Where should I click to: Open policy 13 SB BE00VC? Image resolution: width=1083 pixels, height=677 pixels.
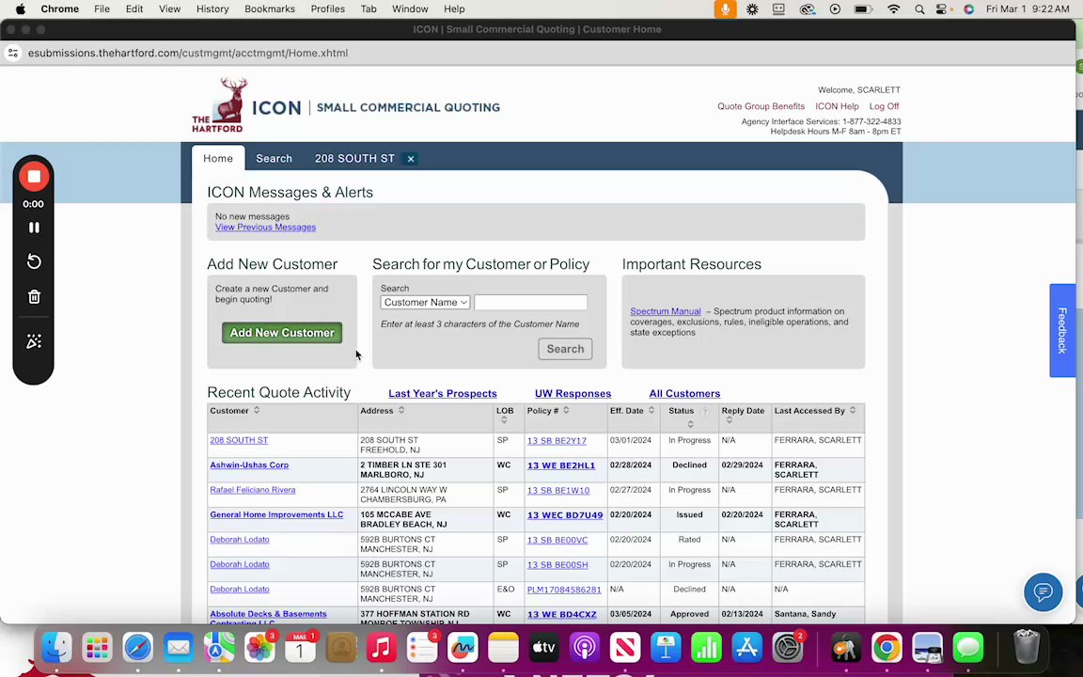[x=557, y=541]
